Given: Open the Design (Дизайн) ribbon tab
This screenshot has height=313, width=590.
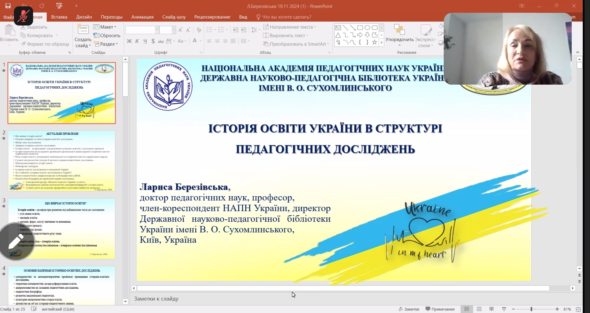Looking at the screenshot, I should point(84,17).
